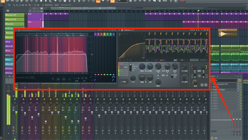Switch to the MONITOR view in Maximus

click(194, 60)
